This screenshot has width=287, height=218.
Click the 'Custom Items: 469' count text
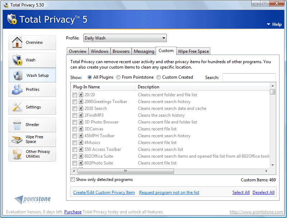coord(258,180)
